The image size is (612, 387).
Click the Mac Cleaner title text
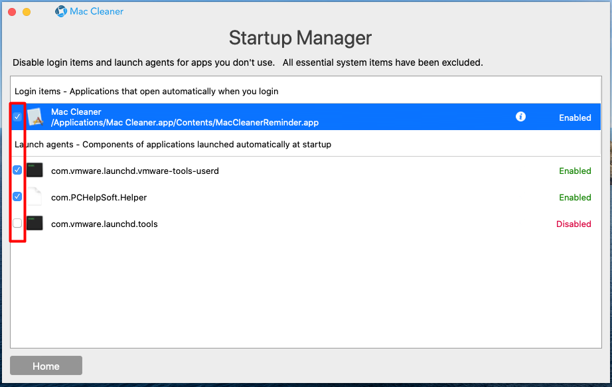(96, 12)
